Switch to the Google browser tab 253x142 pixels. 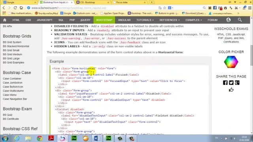click(19, 2)
